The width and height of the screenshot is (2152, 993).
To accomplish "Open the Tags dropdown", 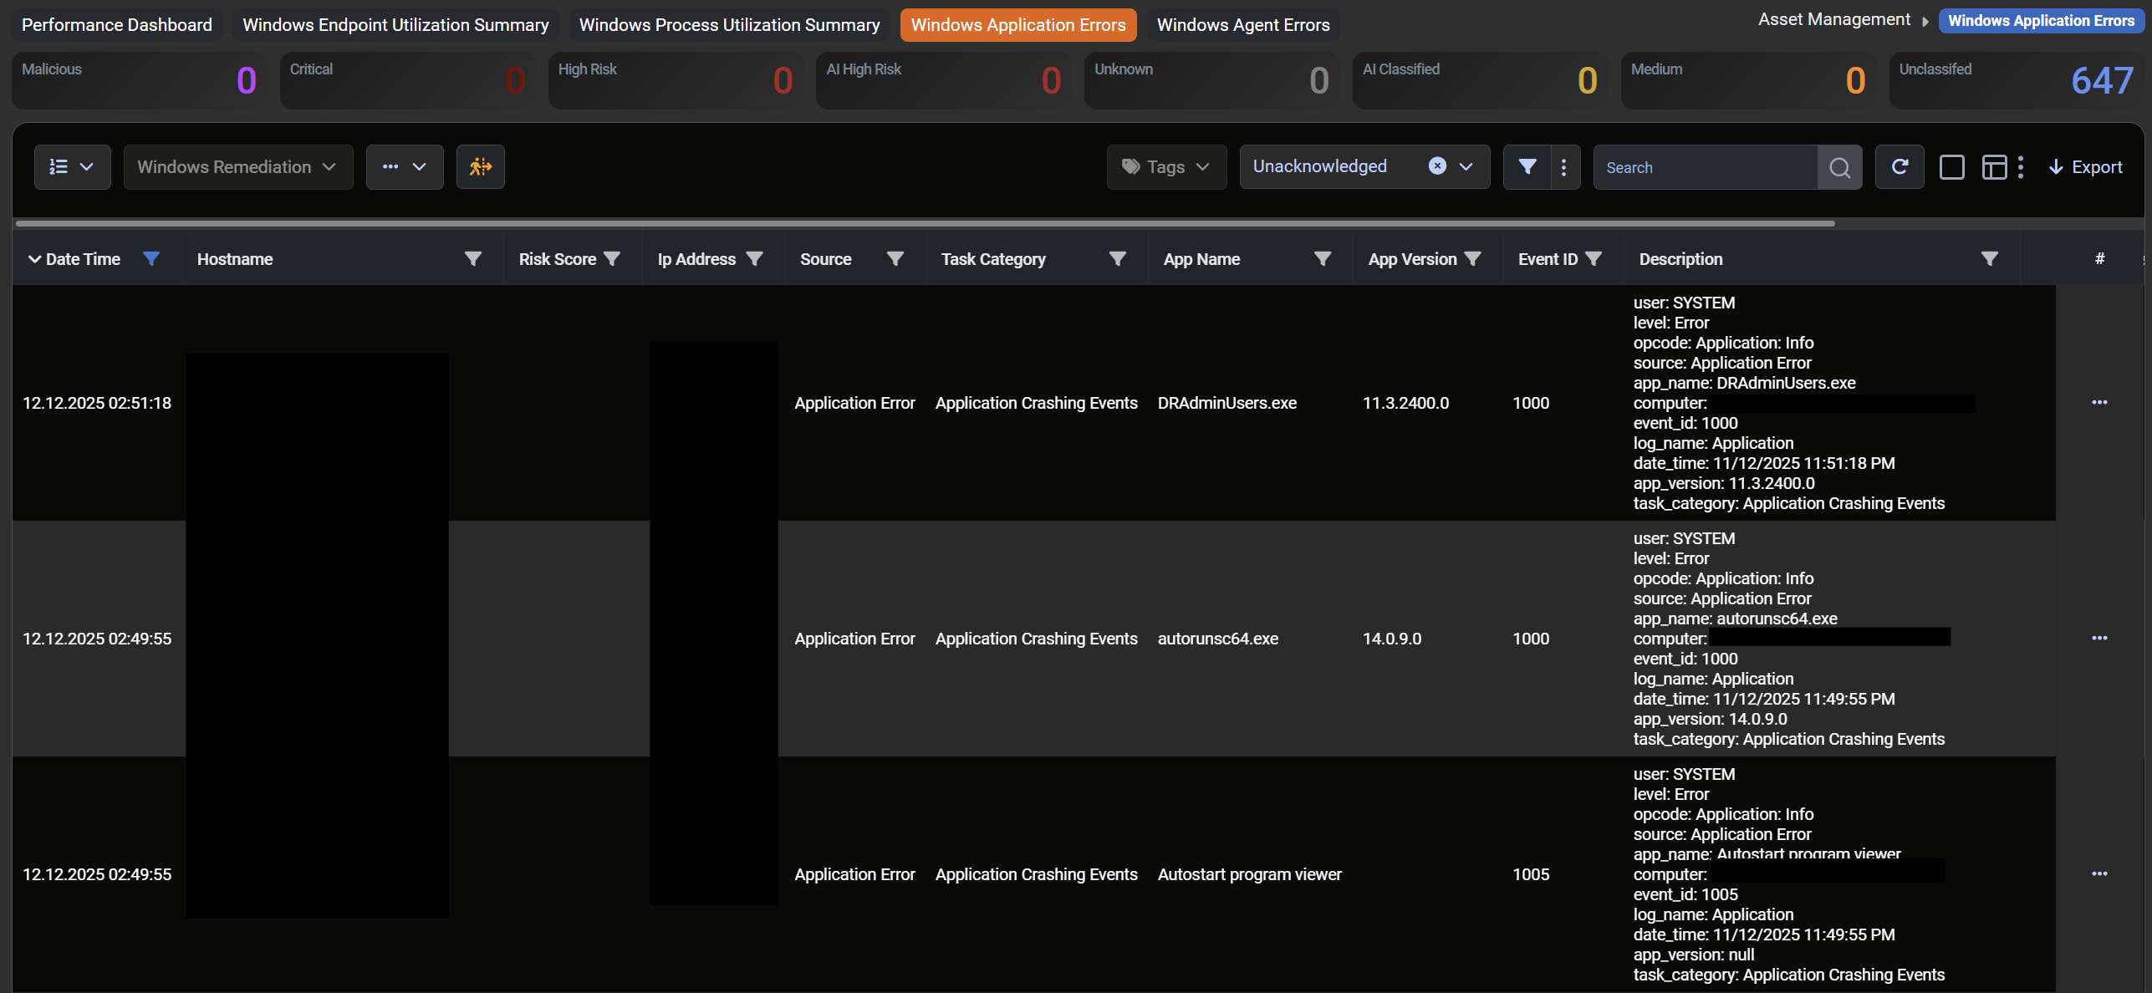I will 1165,167.
